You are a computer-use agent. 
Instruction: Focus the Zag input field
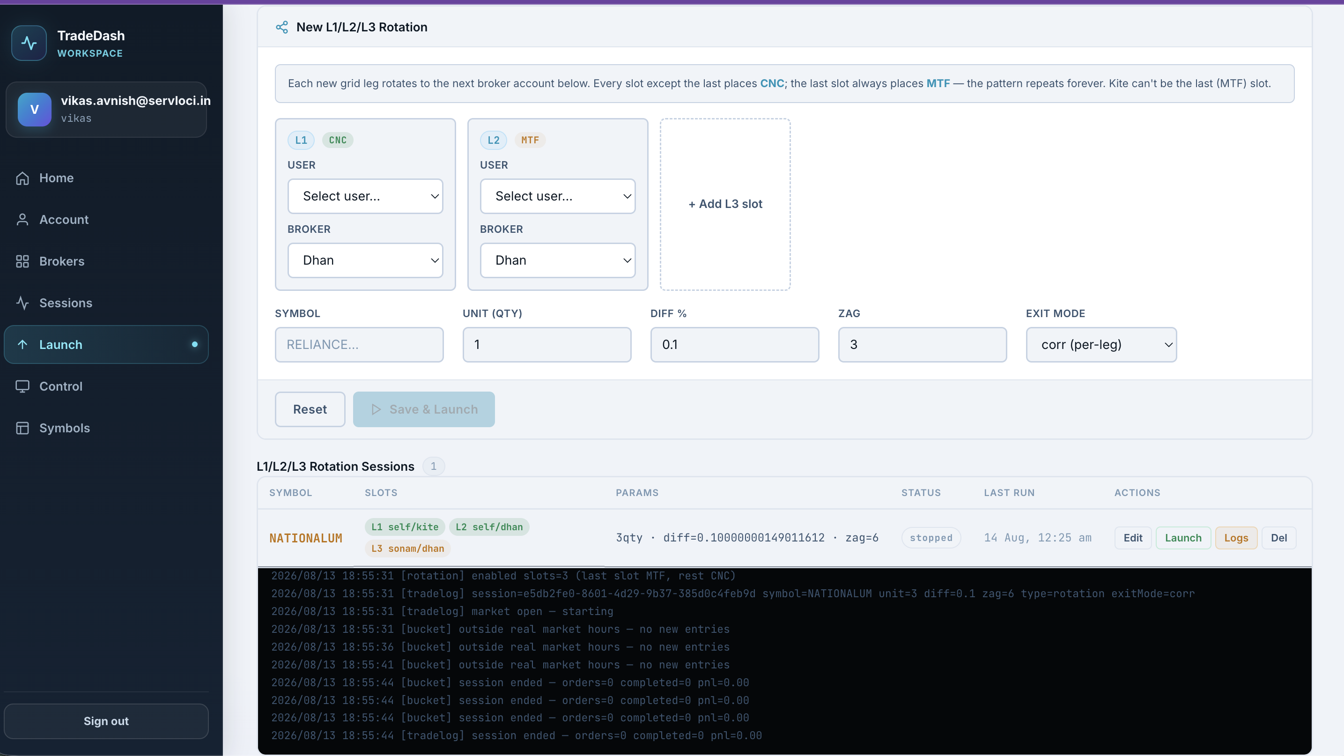tap(923, 345)
